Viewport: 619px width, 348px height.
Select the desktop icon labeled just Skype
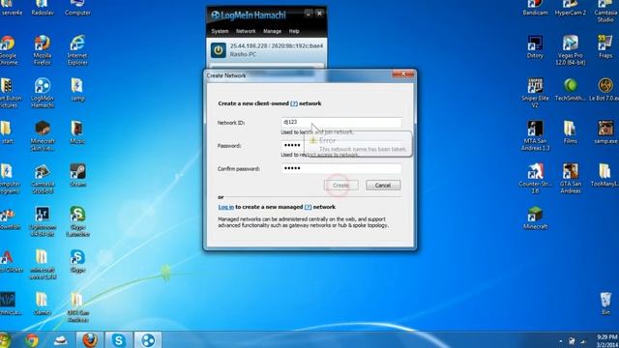pos(77,261)
